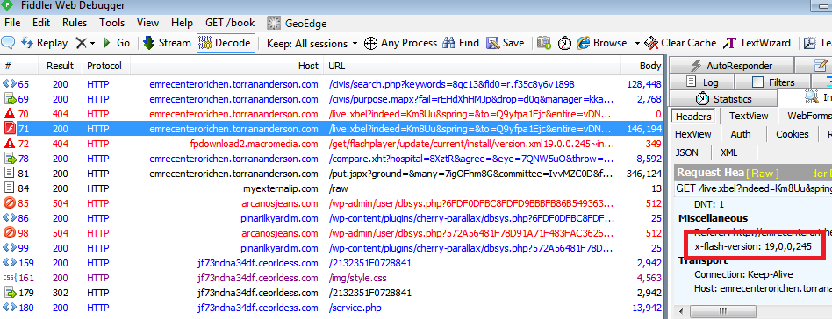Click the timer stopwatch icon
This screenshot has height=319, width=832.
(x=564, y=43)
